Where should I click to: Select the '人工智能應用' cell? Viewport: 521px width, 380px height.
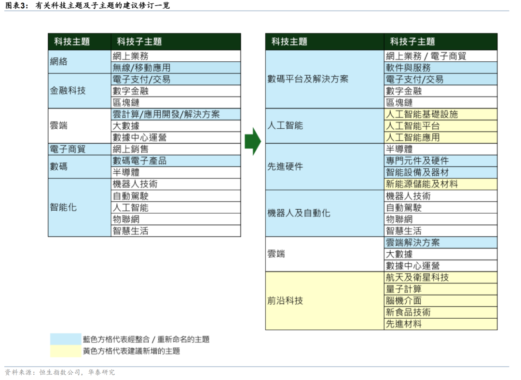(440, 137)
